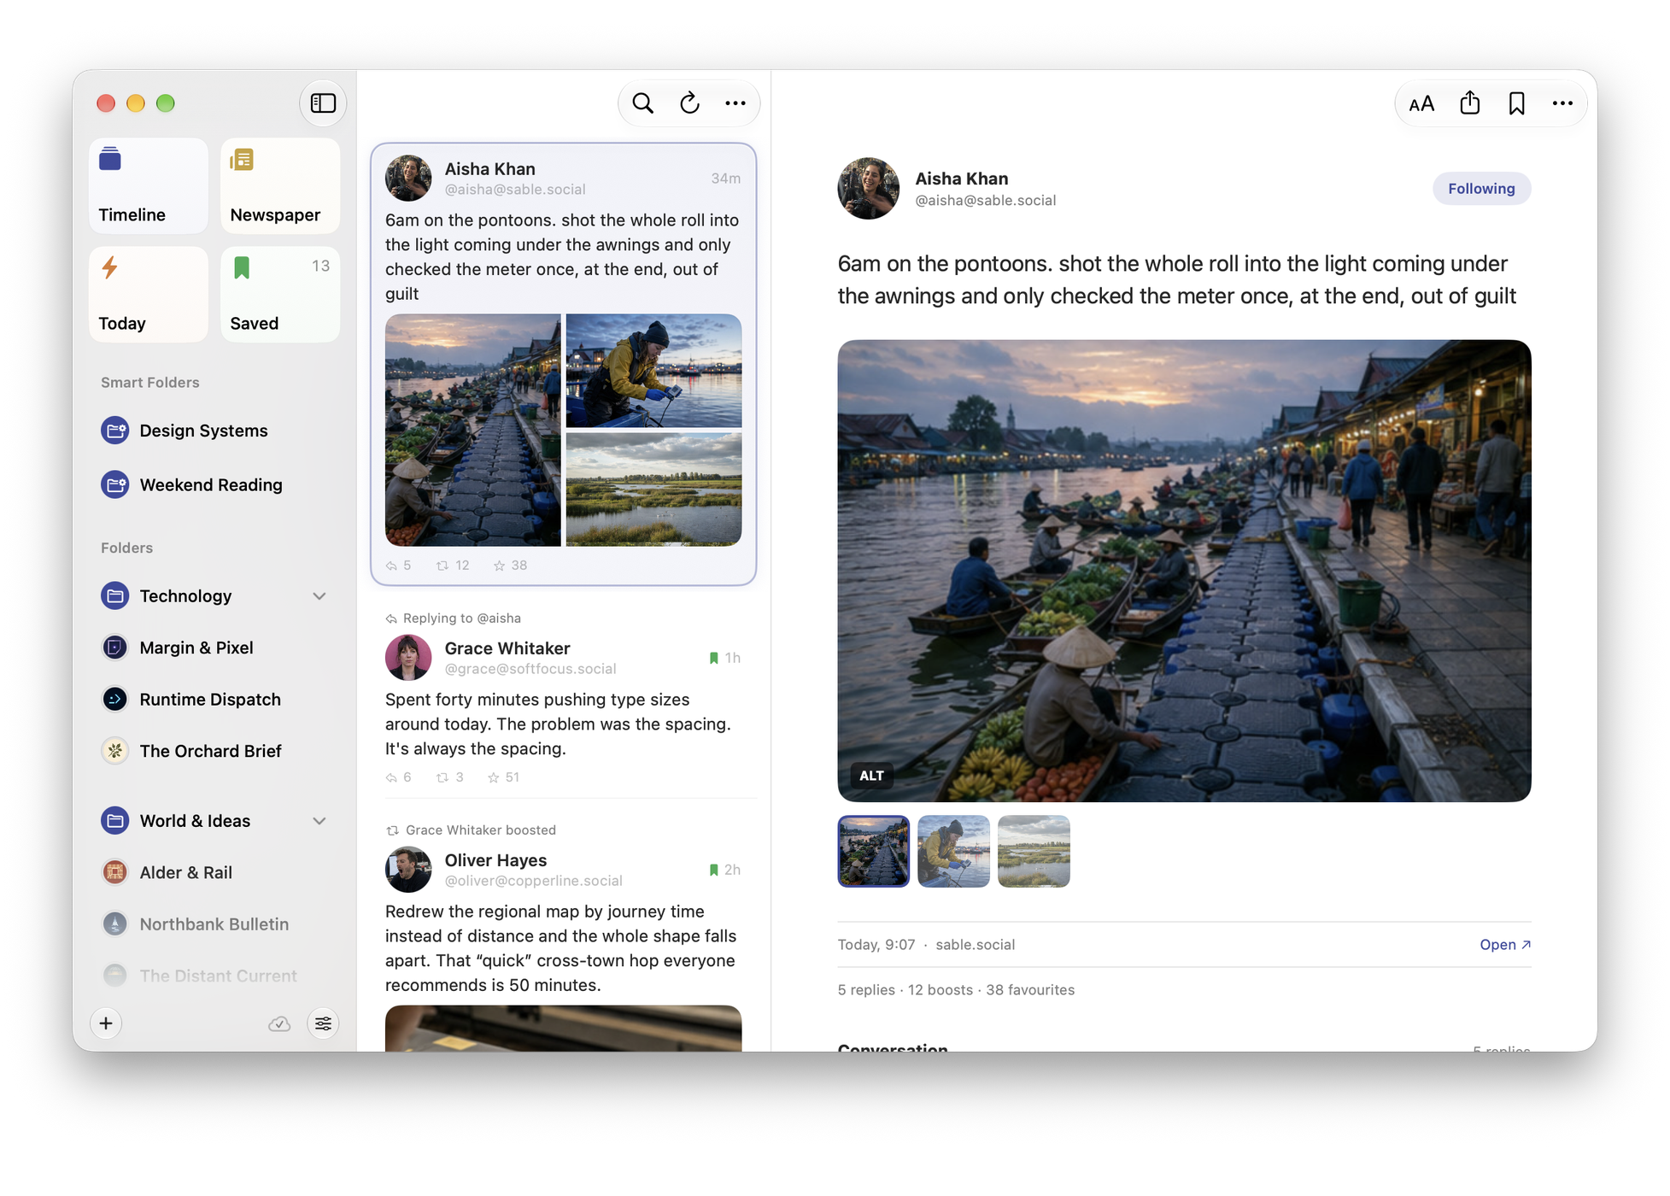Select the fisherman photo thumbnail below the image
This screenshot has height=1196, width=1670.
pos(953,851)
